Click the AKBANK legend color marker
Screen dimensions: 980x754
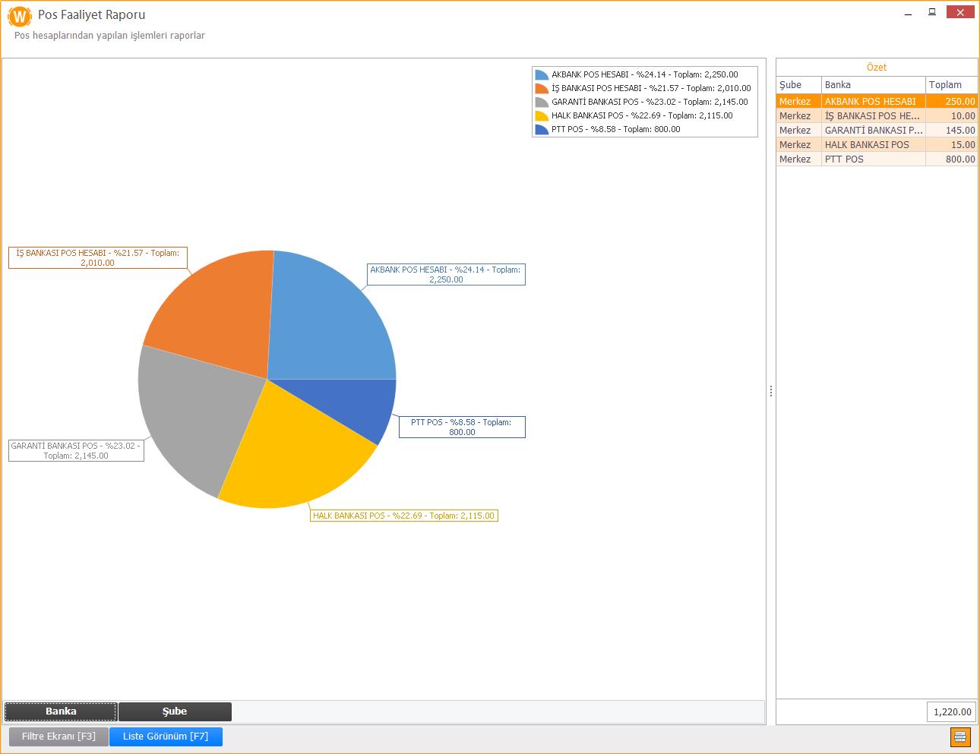[542, 75]
